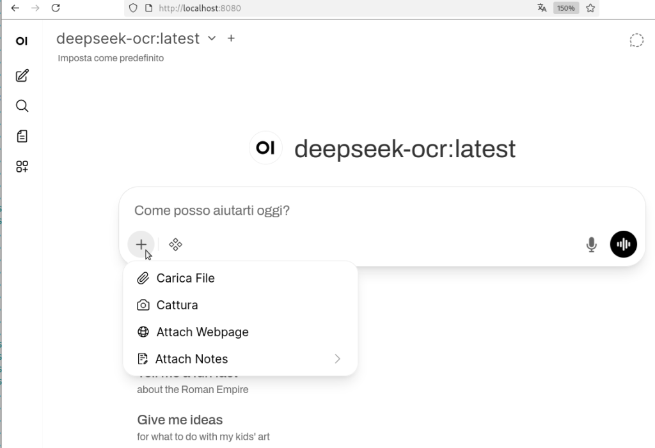Add another model with plus beside model name
Image resolution: width=655 pixels, height=448 pixels.
pyautogui.click(x=231, y=38)
